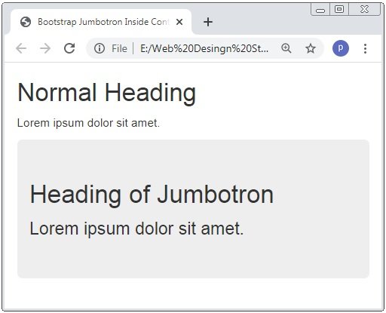
Task: Click the File label in address bar
Action: click(119, 48)
